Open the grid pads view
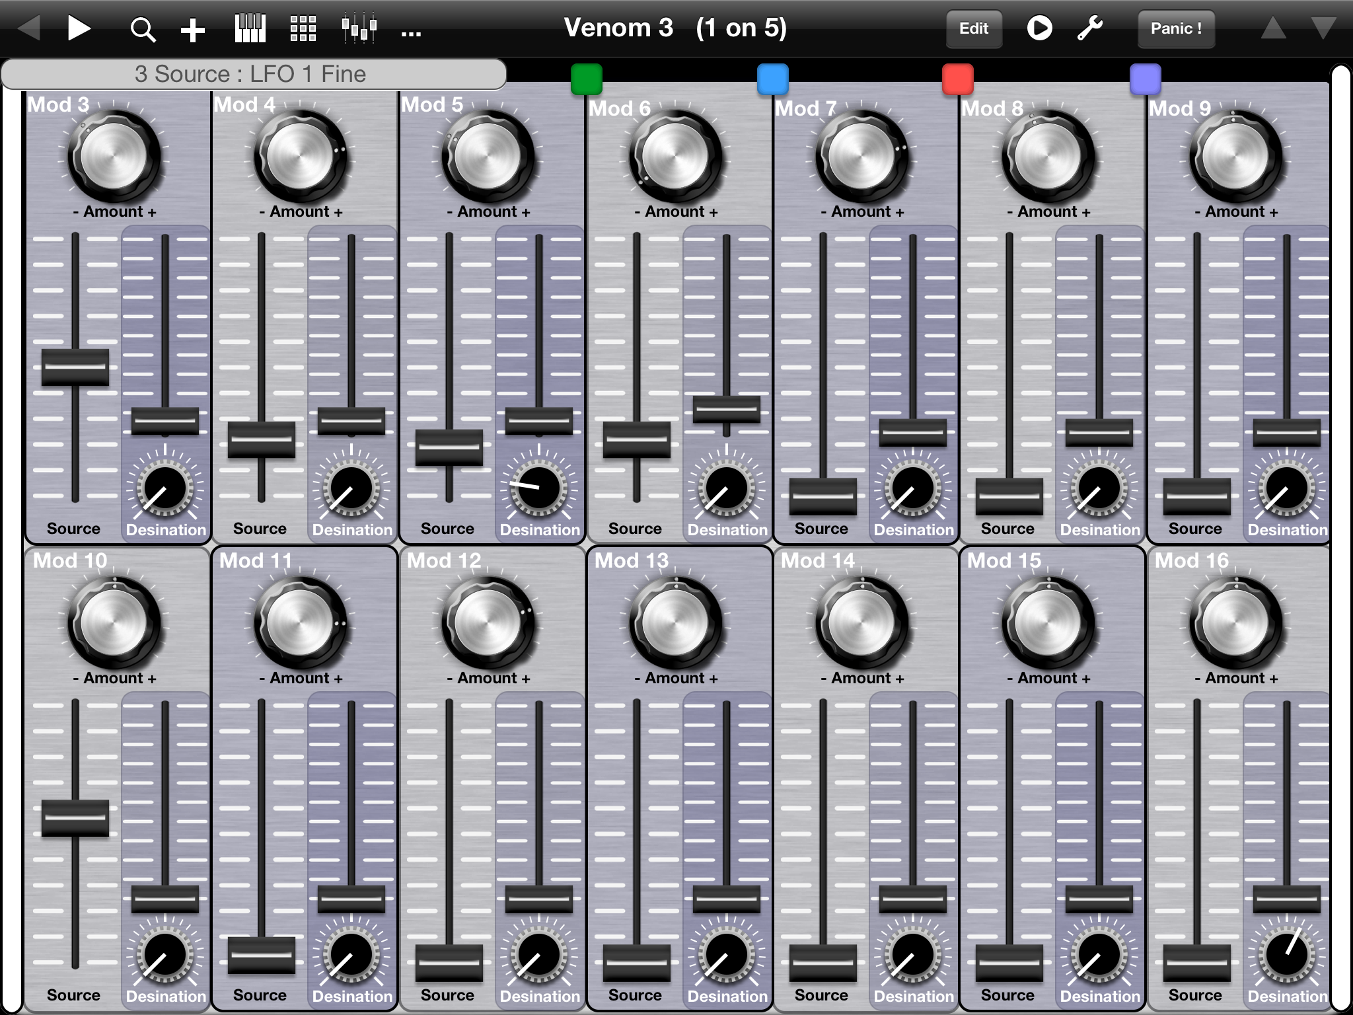Screen dimensions: 1353x1015 (x=303, y=29)
